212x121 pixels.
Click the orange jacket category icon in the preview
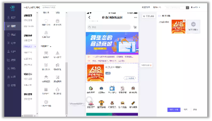point(101,103)
